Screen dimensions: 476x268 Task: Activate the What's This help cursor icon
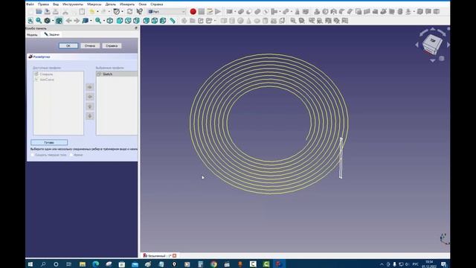139,12
